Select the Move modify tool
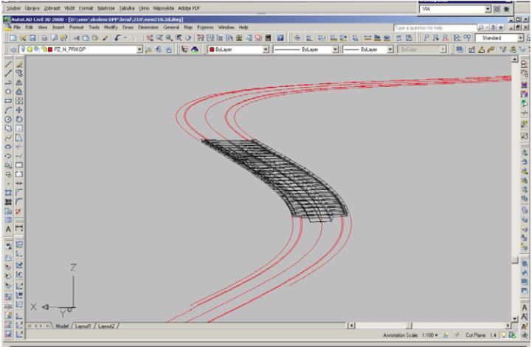 [x=19, y=110]
